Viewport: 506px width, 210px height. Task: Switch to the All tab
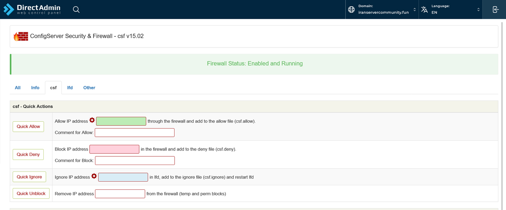(18, 88)
